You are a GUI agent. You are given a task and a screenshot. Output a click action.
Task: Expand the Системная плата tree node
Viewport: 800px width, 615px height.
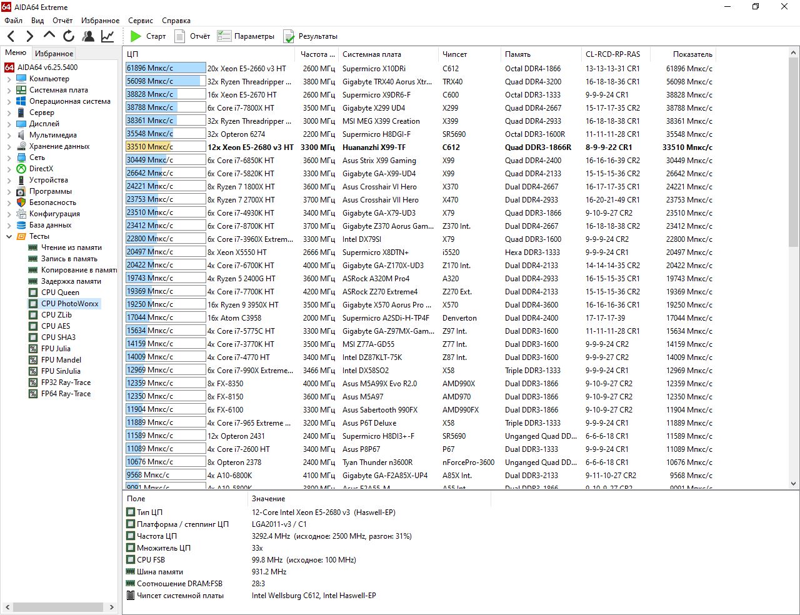[x=9, y=90]
